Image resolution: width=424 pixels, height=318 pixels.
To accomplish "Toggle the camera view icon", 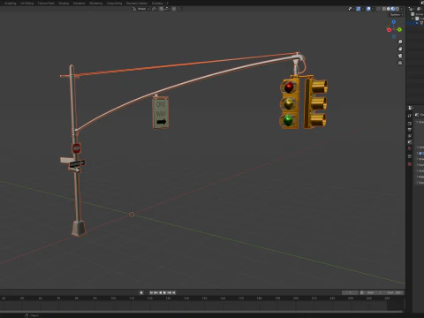I will 400,56.
